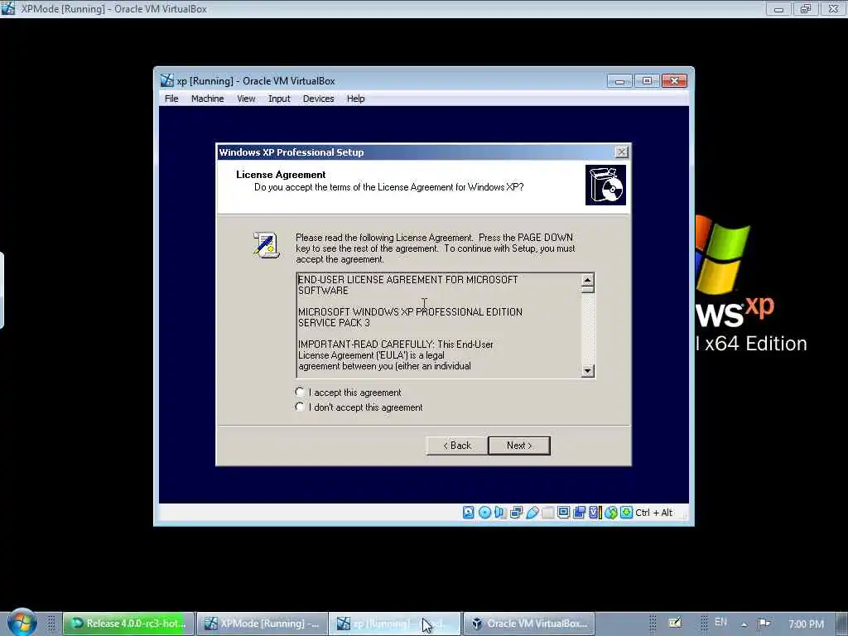Click the hard disk activity status icon
Image resolution: width=848 pixels, height=636 pixels.
tap(469, 512)
